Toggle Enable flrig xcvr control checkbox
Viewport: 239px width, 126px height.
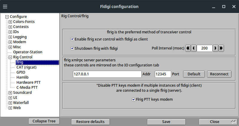(72, 39)
